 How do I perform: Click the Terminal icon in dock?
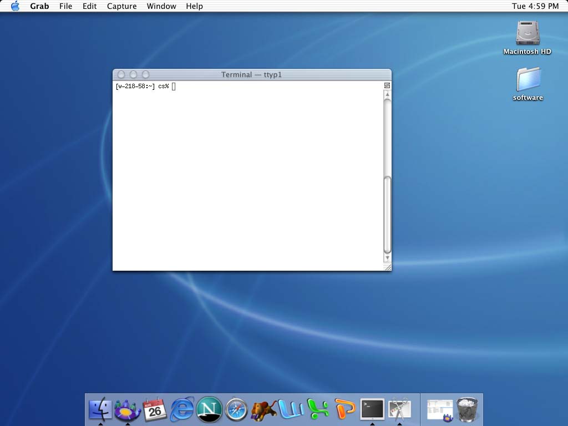372,409
